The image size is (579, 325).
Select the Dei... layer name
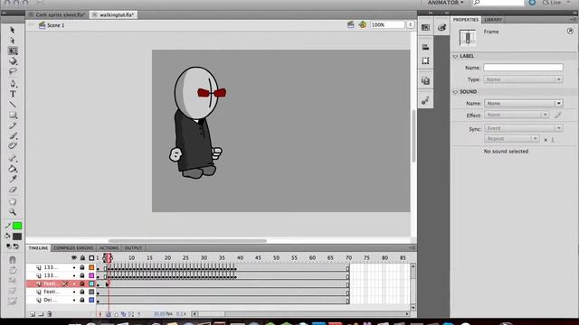click(x=51, y=300)
